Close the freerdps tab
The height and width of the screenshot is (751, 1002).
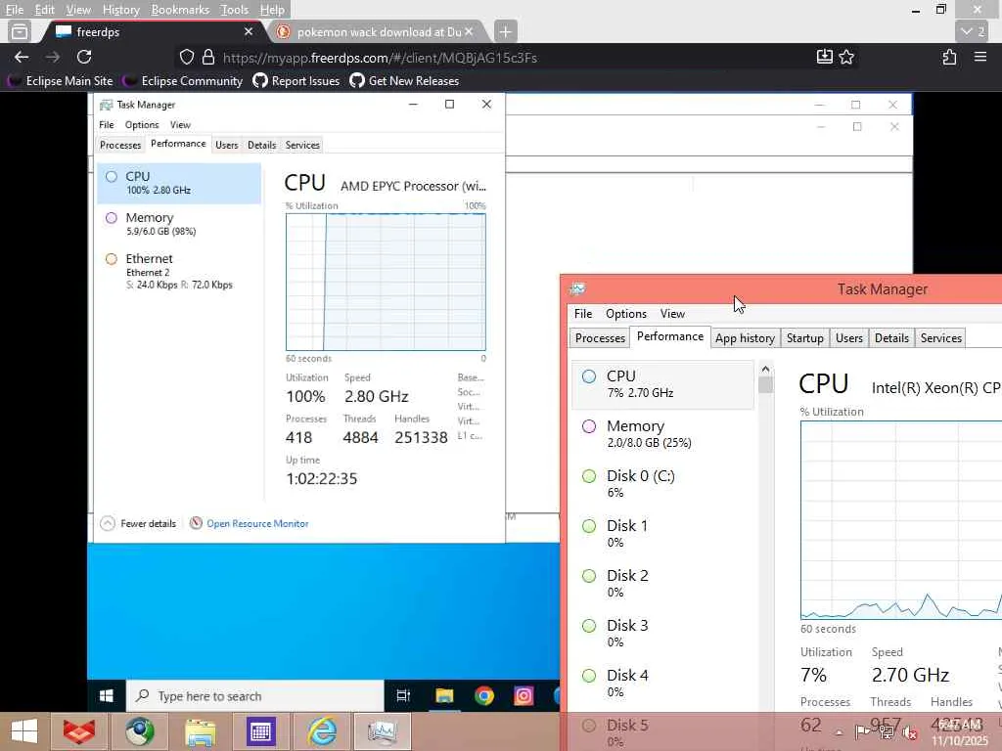249,31
